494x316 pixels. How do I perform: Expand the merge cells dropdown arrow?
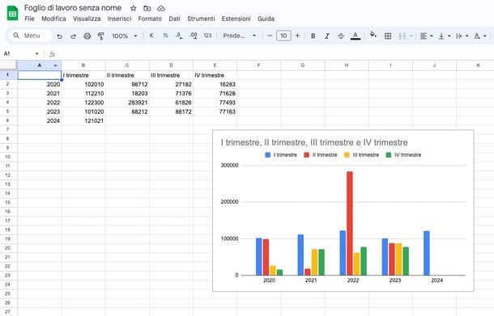411,36
